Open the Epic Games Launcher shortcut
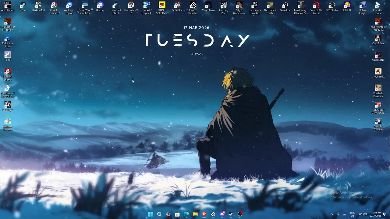The width and height of the screenshot is (390, 219). pos(255,8)
